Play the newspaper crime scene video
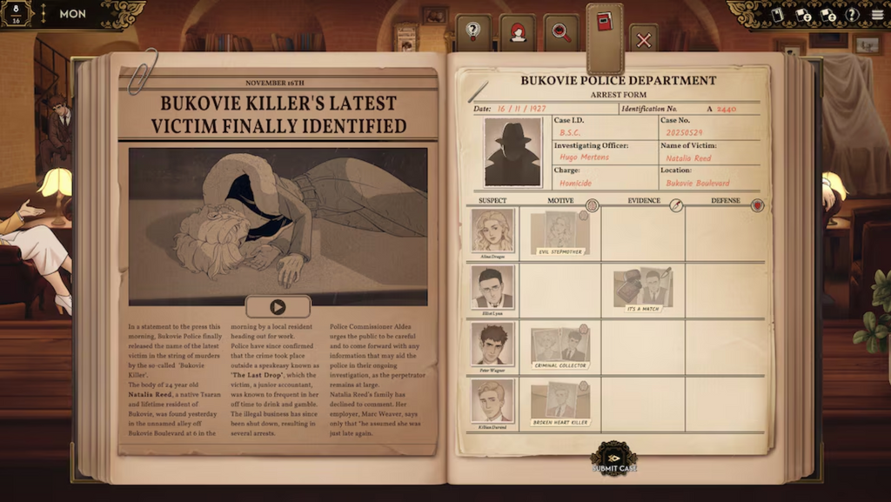Image resolution: width=891 pixels, height=502 pixels. (x=278, y=306)
